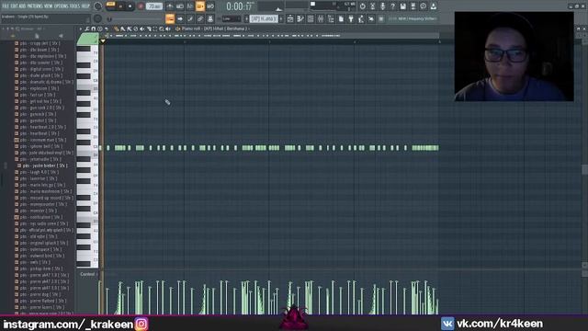Click the export download-arrow icon at top right
Screen dimensions: 588x331
(x=434, y=6)
